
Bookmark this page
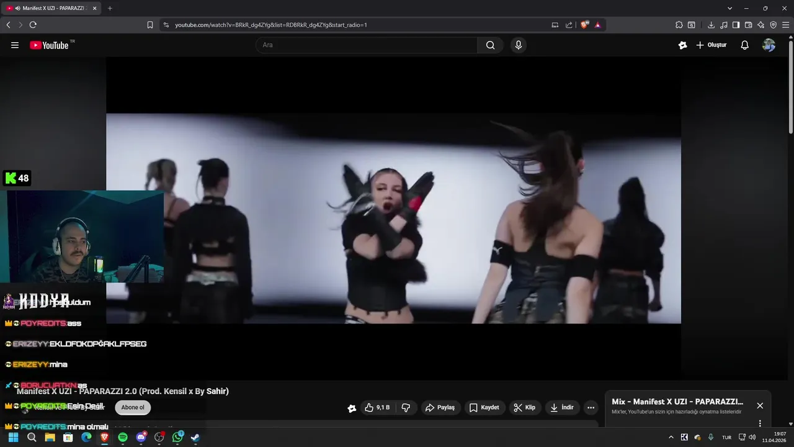[150, 25]
